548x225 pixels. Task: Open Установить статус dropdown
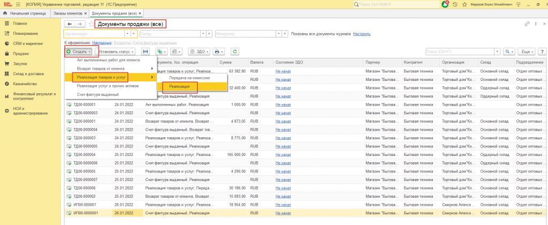tap(116, 51)
